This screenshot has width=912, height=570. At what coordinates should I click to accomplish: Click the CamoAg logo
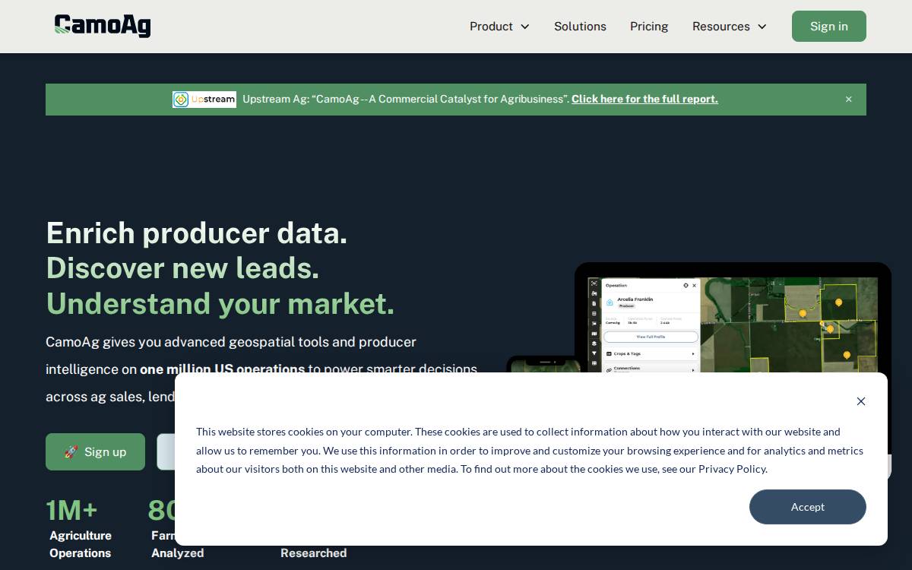point(103,26)
